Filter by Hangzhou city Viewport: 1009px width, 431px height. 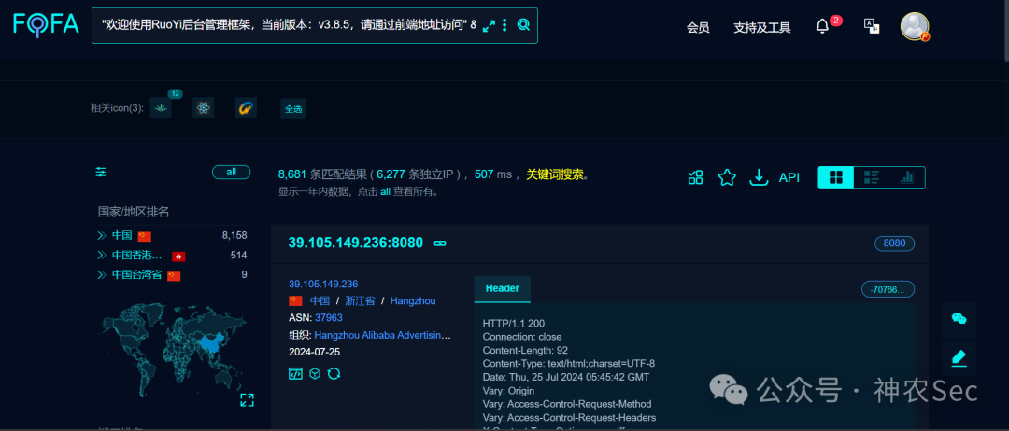(x=413, y=300)
